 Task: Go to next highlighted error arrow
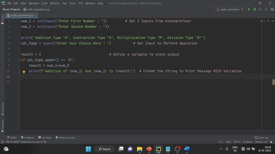coord(272,21)
